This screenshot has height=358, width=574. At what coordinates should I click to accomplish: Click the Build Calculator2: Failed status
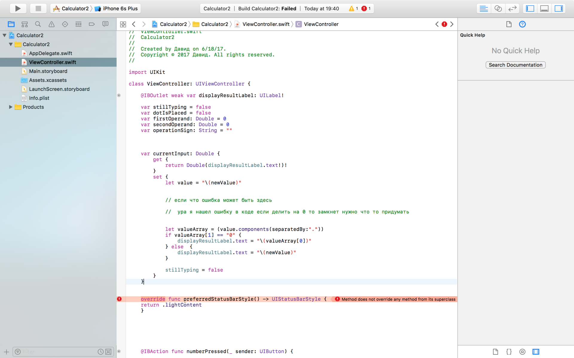tap(267, 8)
